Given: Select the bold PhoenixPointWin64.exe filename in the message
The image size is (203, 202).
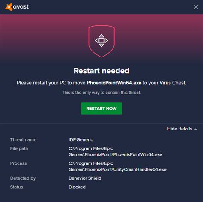Looking at the screenshot, I should pyautogui.click(x=114, y=83).
